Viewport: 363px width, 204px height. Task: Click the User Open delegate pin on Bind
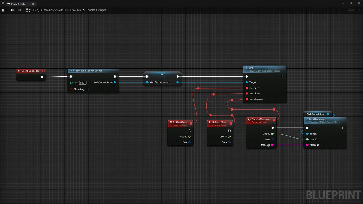click(x=247, y=88)
